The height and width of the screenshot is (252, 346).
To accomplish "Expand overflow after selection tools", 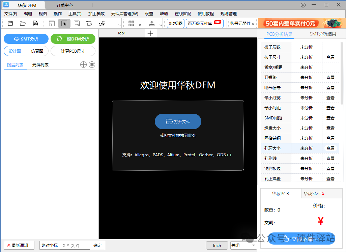I will 119,25.
